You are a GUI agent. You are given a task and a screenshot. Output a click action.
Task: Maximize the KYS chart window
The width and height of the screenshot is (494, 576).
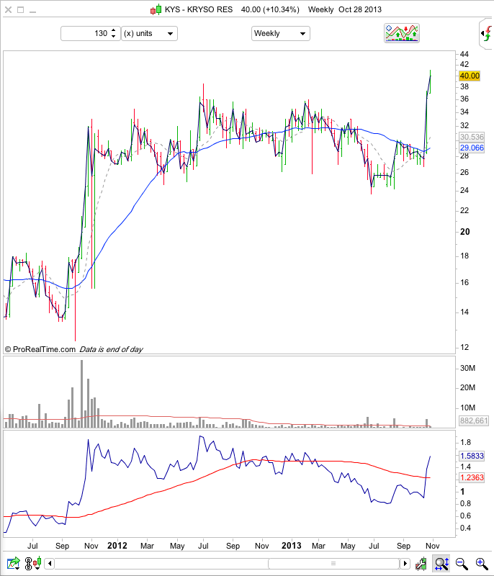pos(21,10)
